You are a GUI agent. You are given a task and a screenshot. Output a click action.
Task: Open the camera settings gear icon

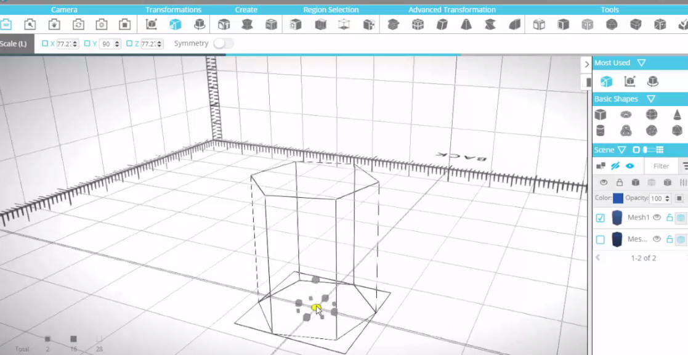(x=102, y=25)
